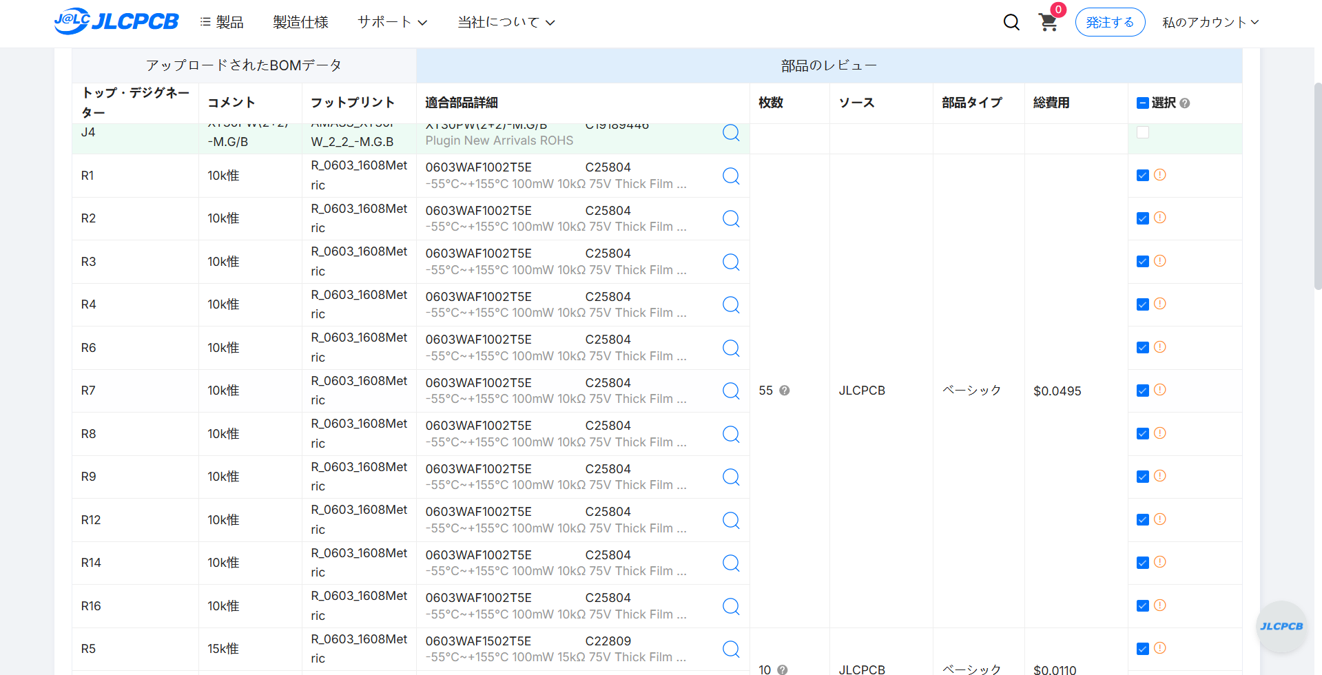Search matched part for row R12
Screen dimensions: 1322x675
[731, 520]
